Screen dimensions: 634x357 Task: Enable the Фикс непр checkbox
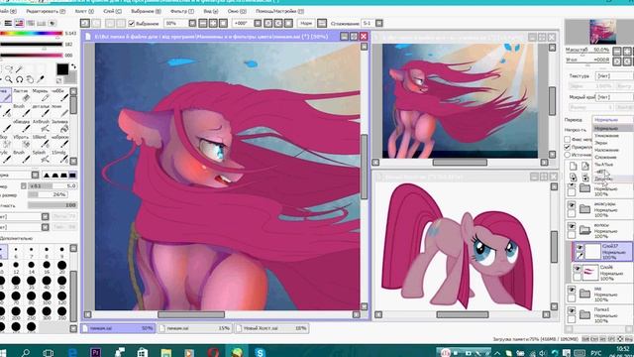[x=568, y=139]
